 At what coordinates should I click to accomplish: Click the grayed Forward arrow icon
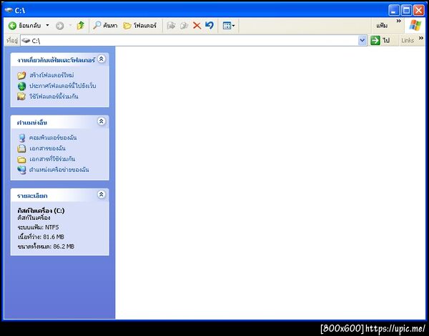59,26
